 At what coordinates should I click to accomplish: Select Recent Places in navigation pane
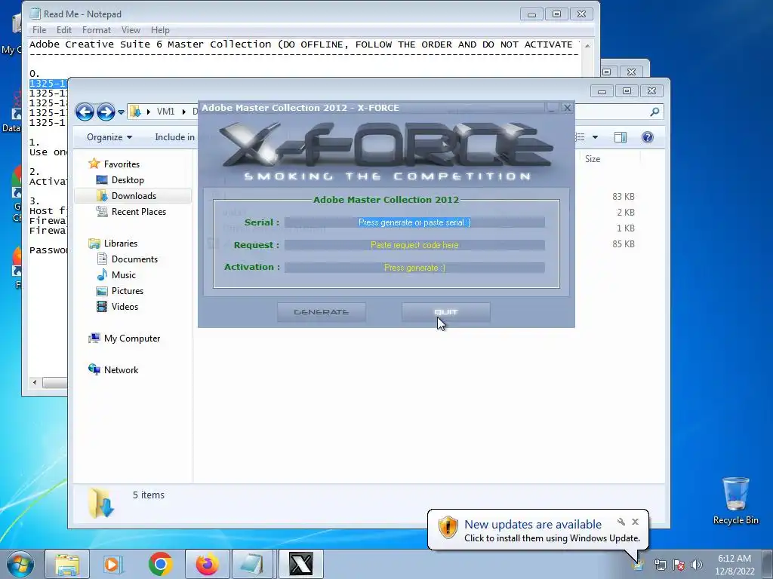(138, 212)
